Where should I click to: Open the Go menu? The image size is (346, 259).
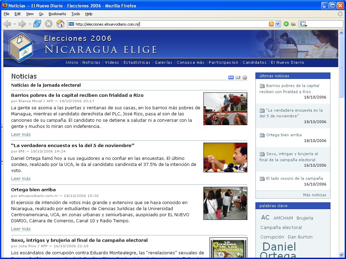tap(41, 14)
